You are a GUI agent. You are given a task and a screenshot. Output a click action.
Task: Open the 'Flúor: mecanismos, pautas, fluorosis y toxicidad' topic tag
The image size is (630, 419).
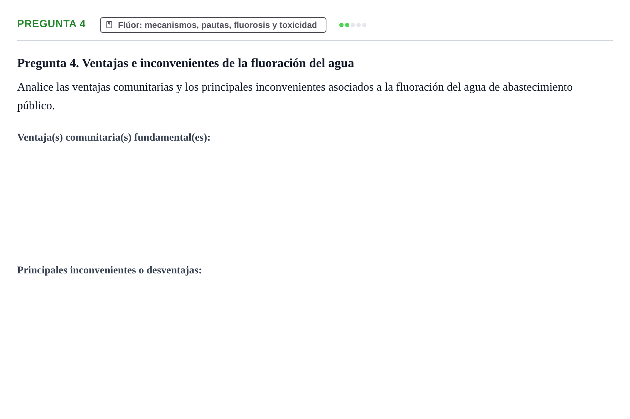point(213,25)
